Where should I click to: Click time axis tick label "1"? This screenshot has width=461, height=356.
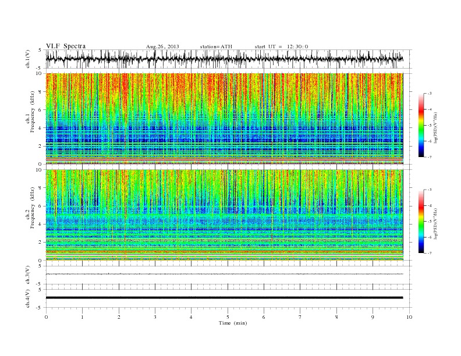point(82,317)
